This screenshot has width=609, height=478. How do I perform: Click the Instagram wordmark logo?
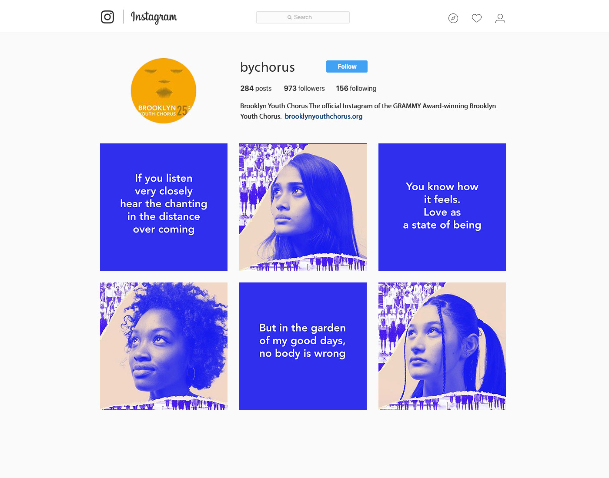tap(154, 17)
